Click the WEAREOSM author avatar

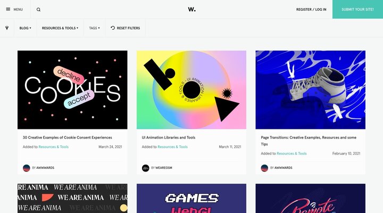(x=145, y=168)
